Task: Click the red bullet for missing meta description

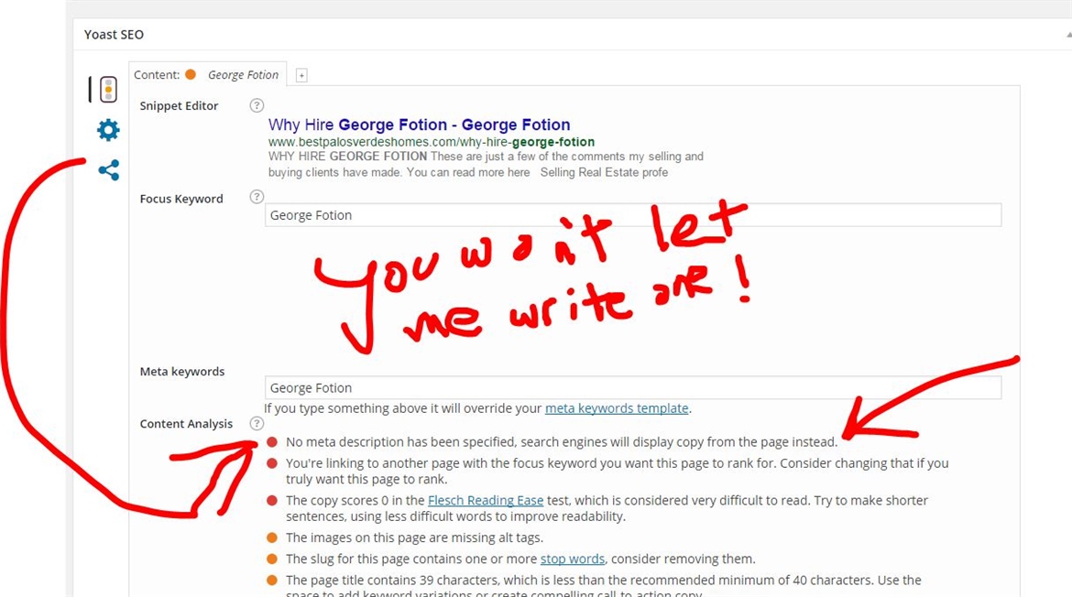Action: pyautogui.click(x=272, y=442)
